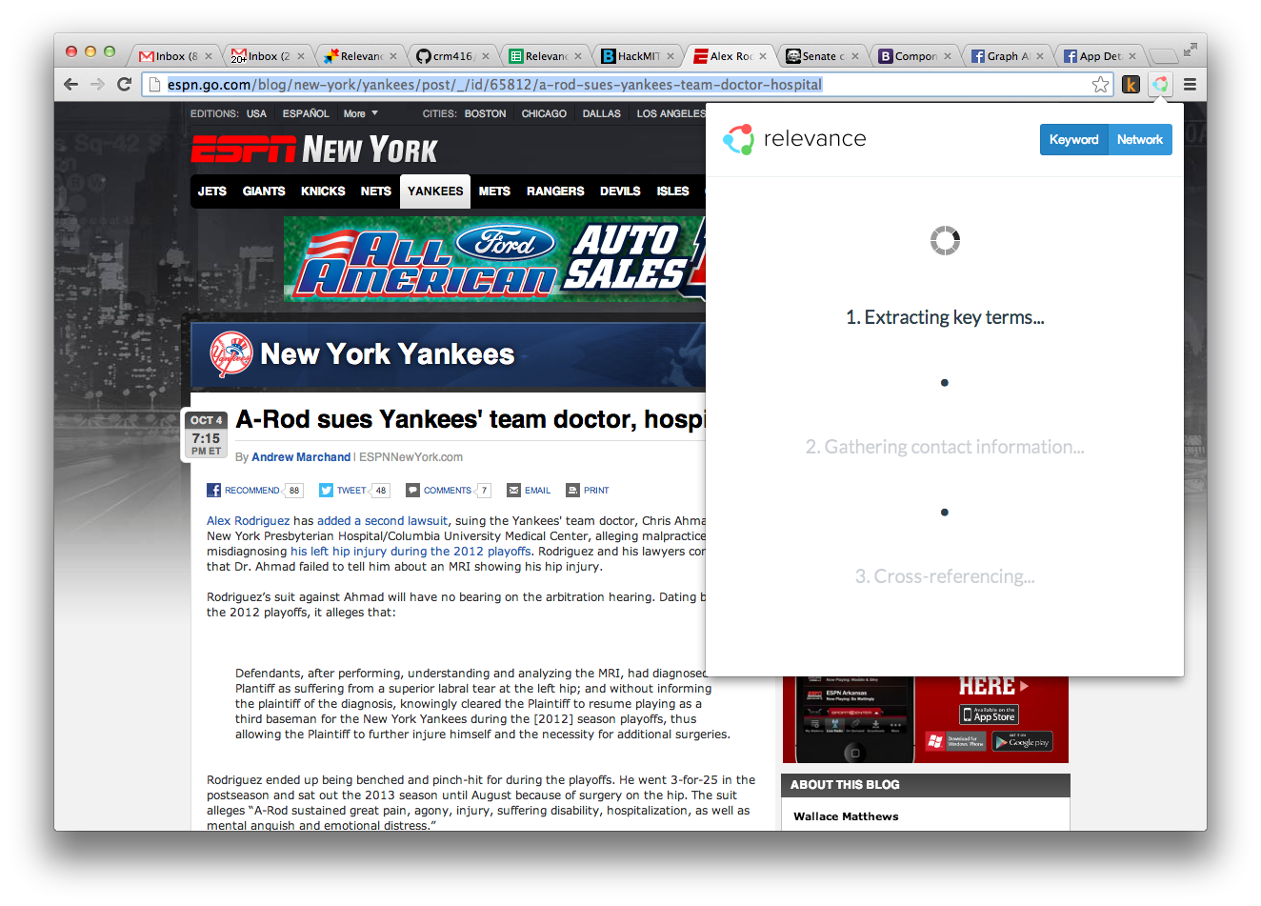Click the Wallace Matthews blog author name
The image size is (1261, 906).
(x=846, y=816)
